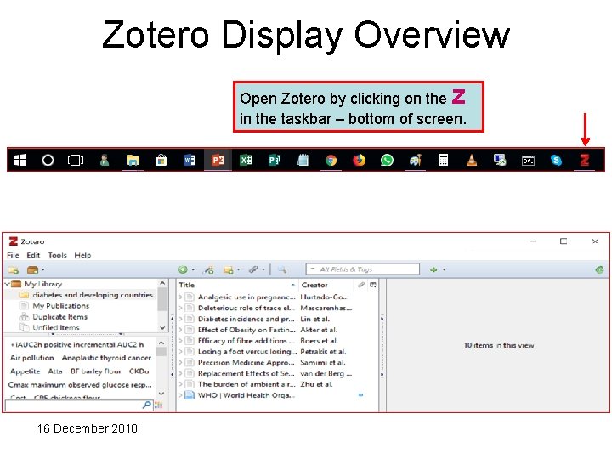Open the New Note dropdown arrow

point(238,269)
